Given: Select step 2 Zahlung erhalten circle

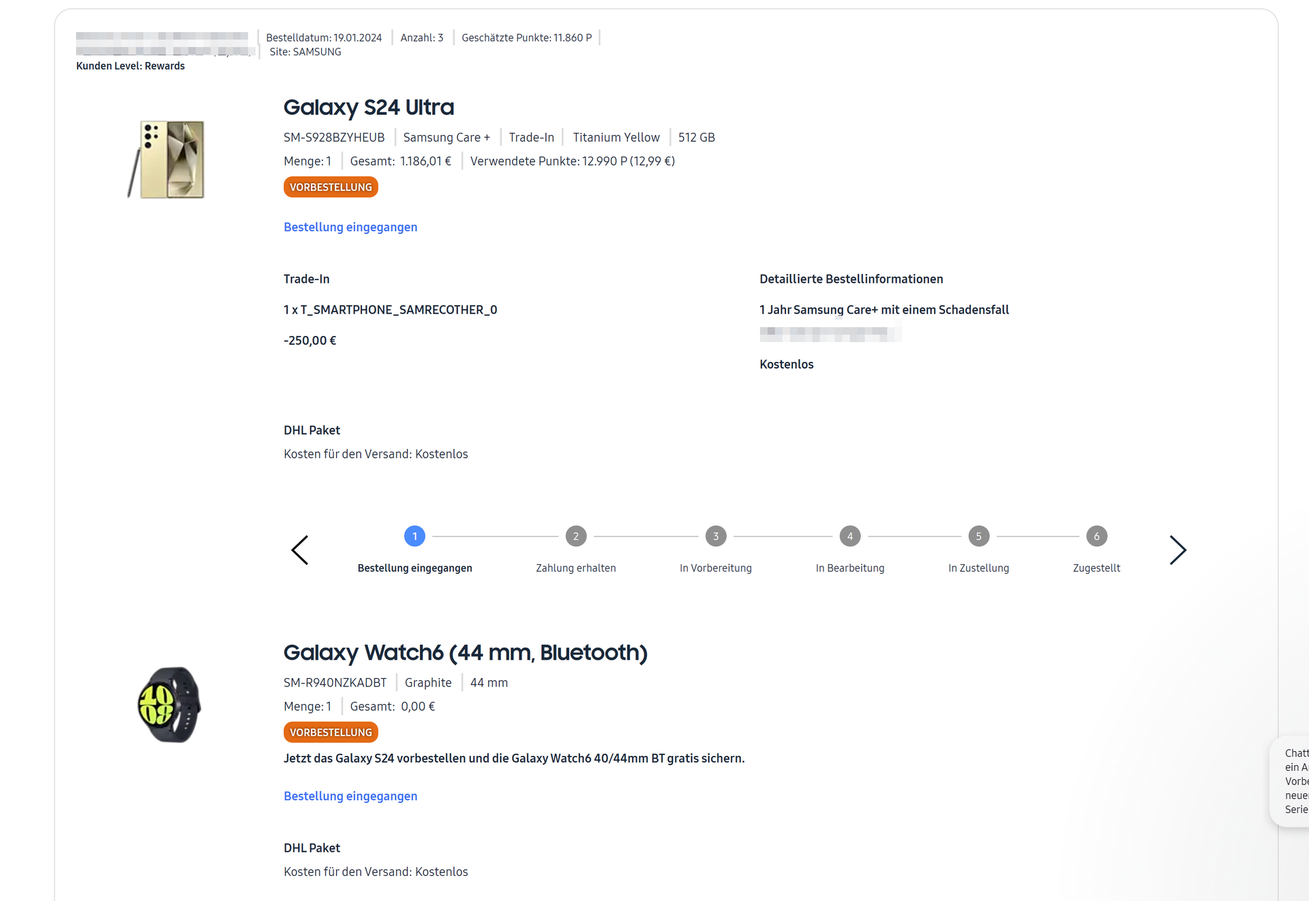Looking at the screenshot, I should click(x=575, y=536).
